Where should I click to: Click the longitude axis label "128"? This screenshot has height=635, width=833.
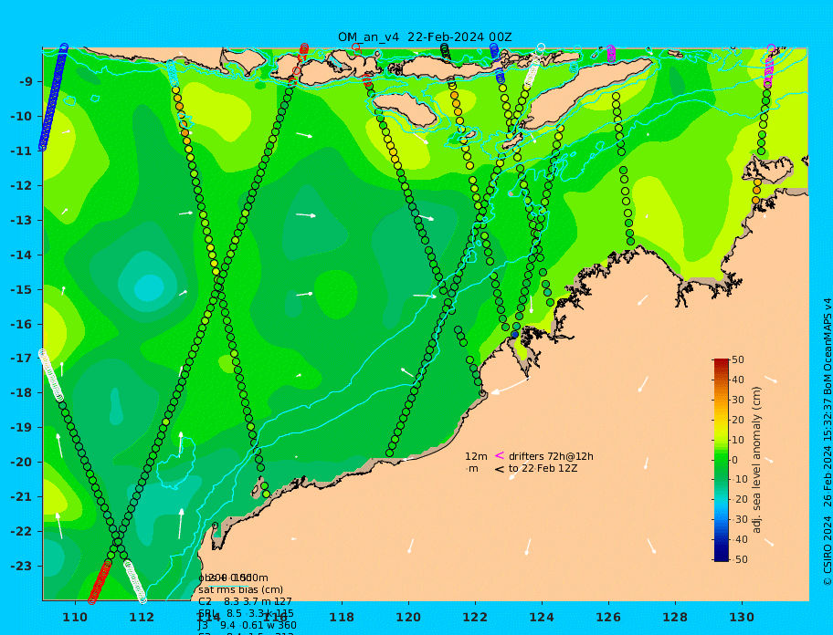[675, 618]
